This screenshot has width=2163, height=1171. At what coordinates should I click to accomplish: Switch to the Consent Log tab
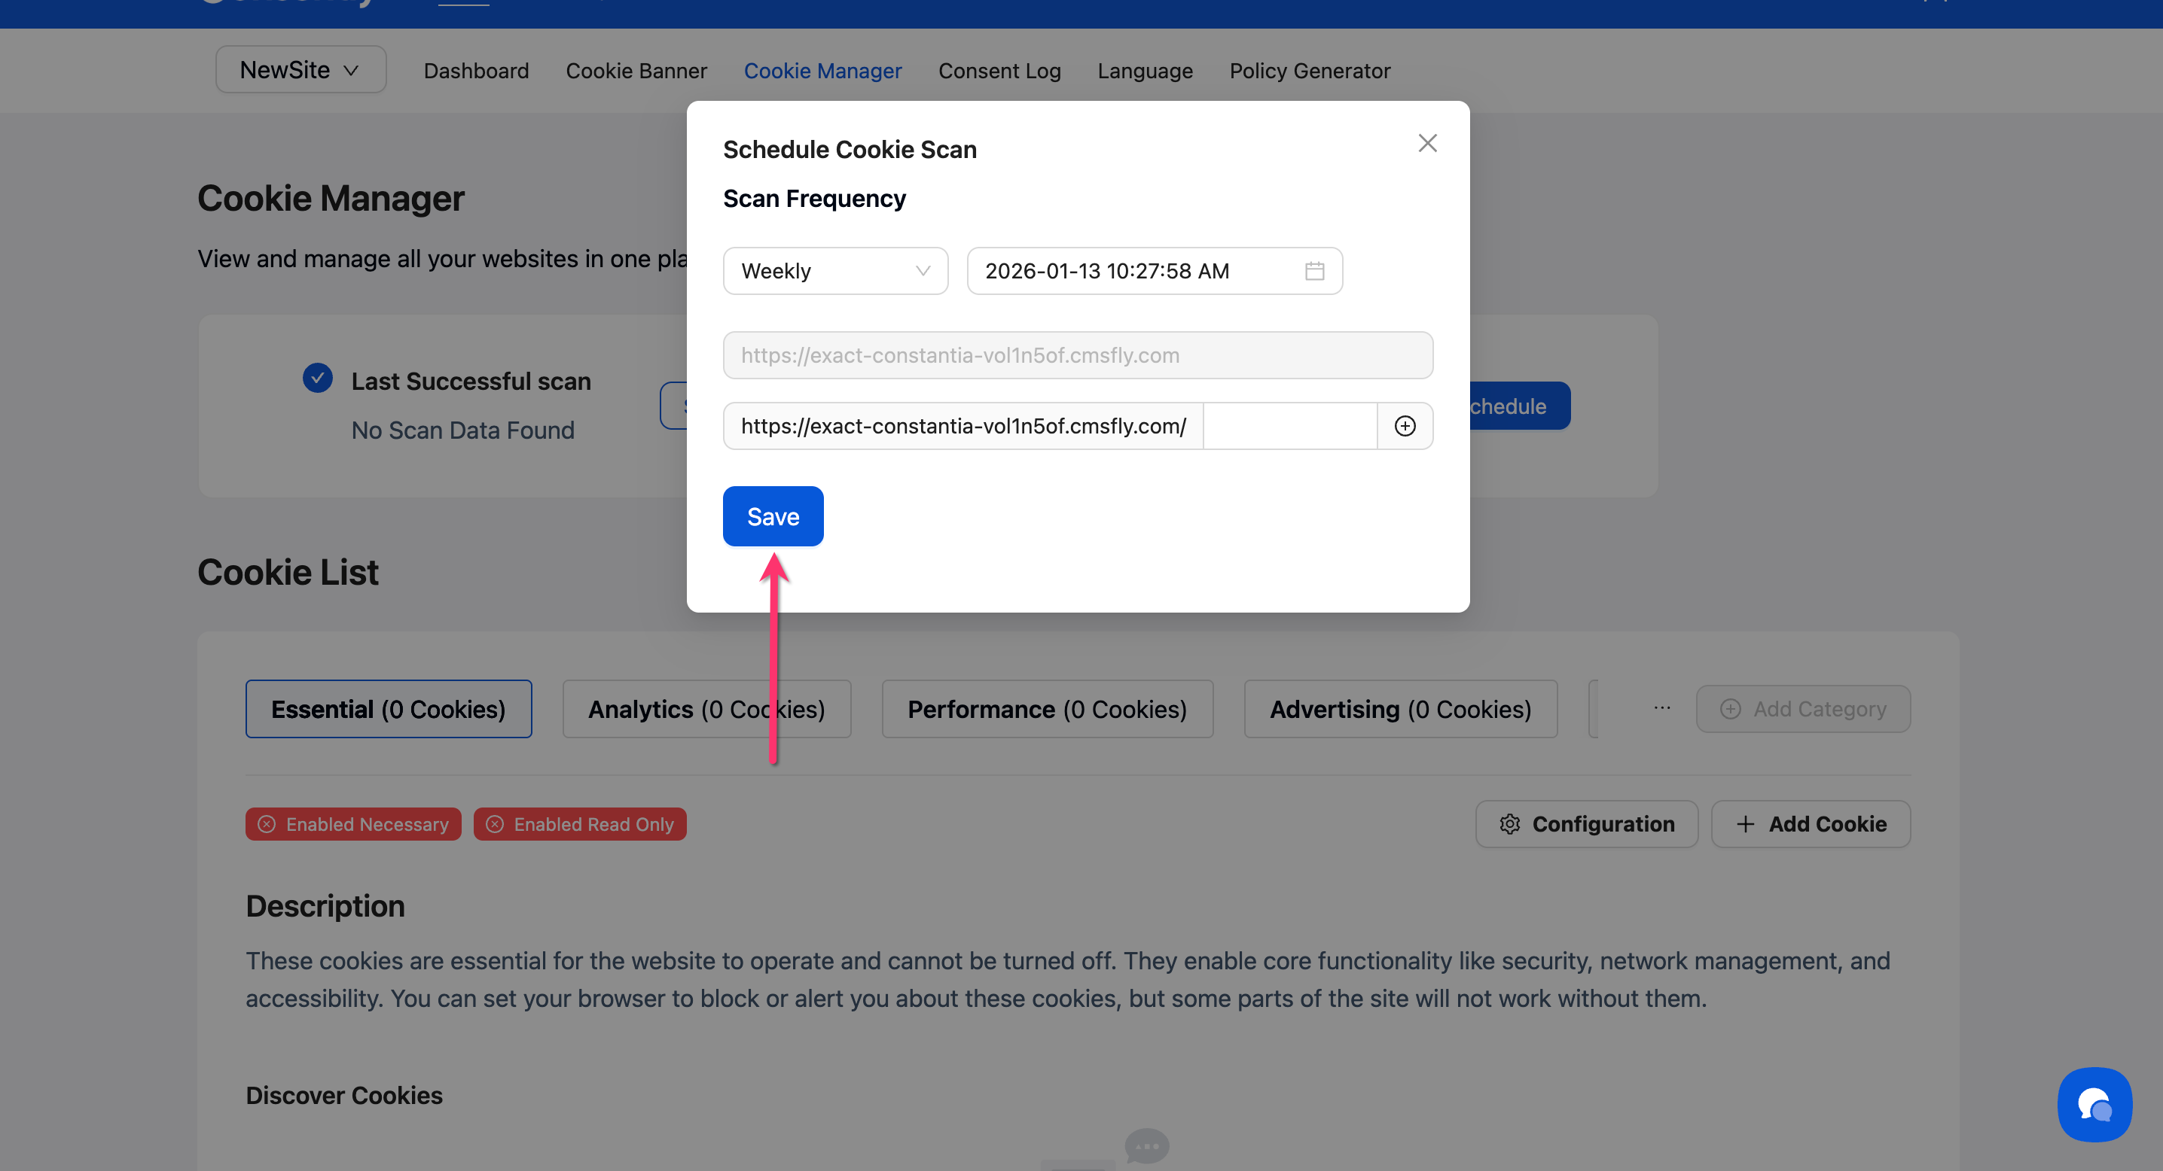pyautogui.click(x=999, y=71)
